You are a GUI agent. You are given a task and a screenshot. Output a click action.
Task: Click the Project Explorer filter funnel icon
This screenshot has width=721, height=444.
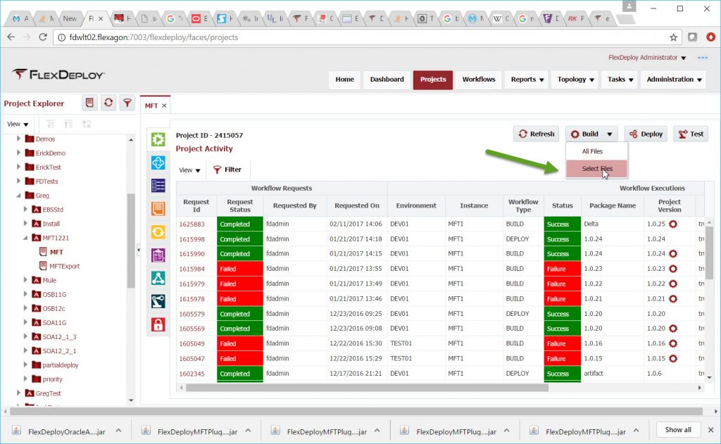tap(127, 103)
